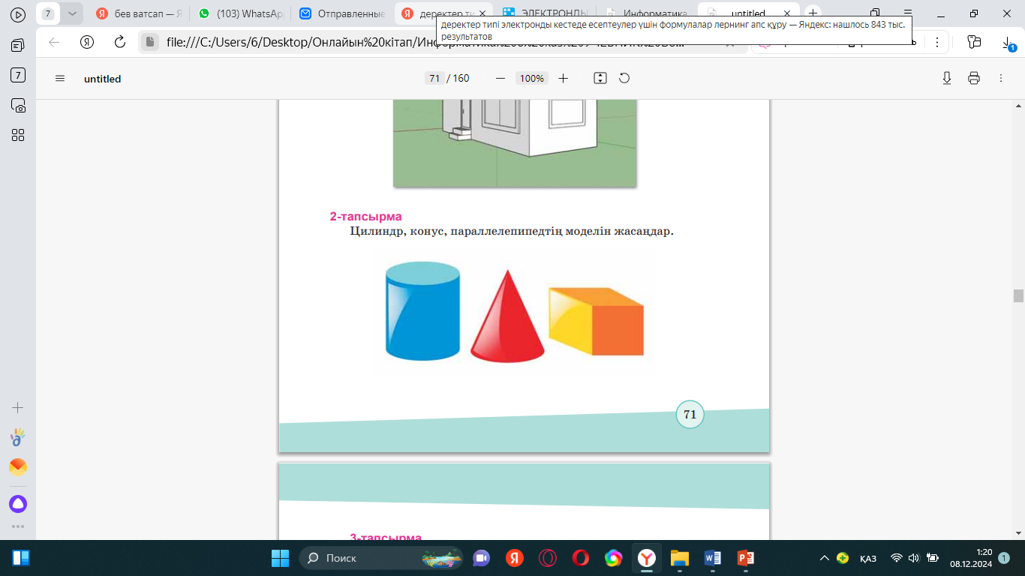Show more sidebar options (three dots)

(18, 526)
